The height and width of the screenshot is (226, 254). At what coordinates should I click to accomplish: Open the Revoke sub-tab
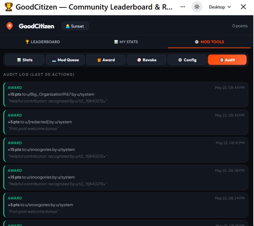pyautogui.click(x=146, y=60)
